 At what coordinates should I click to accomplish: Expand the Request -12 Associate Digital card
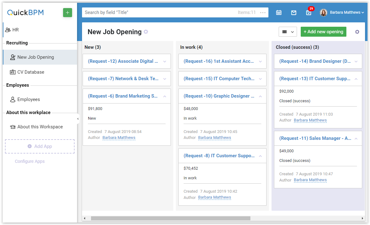(x=165, y=62)
